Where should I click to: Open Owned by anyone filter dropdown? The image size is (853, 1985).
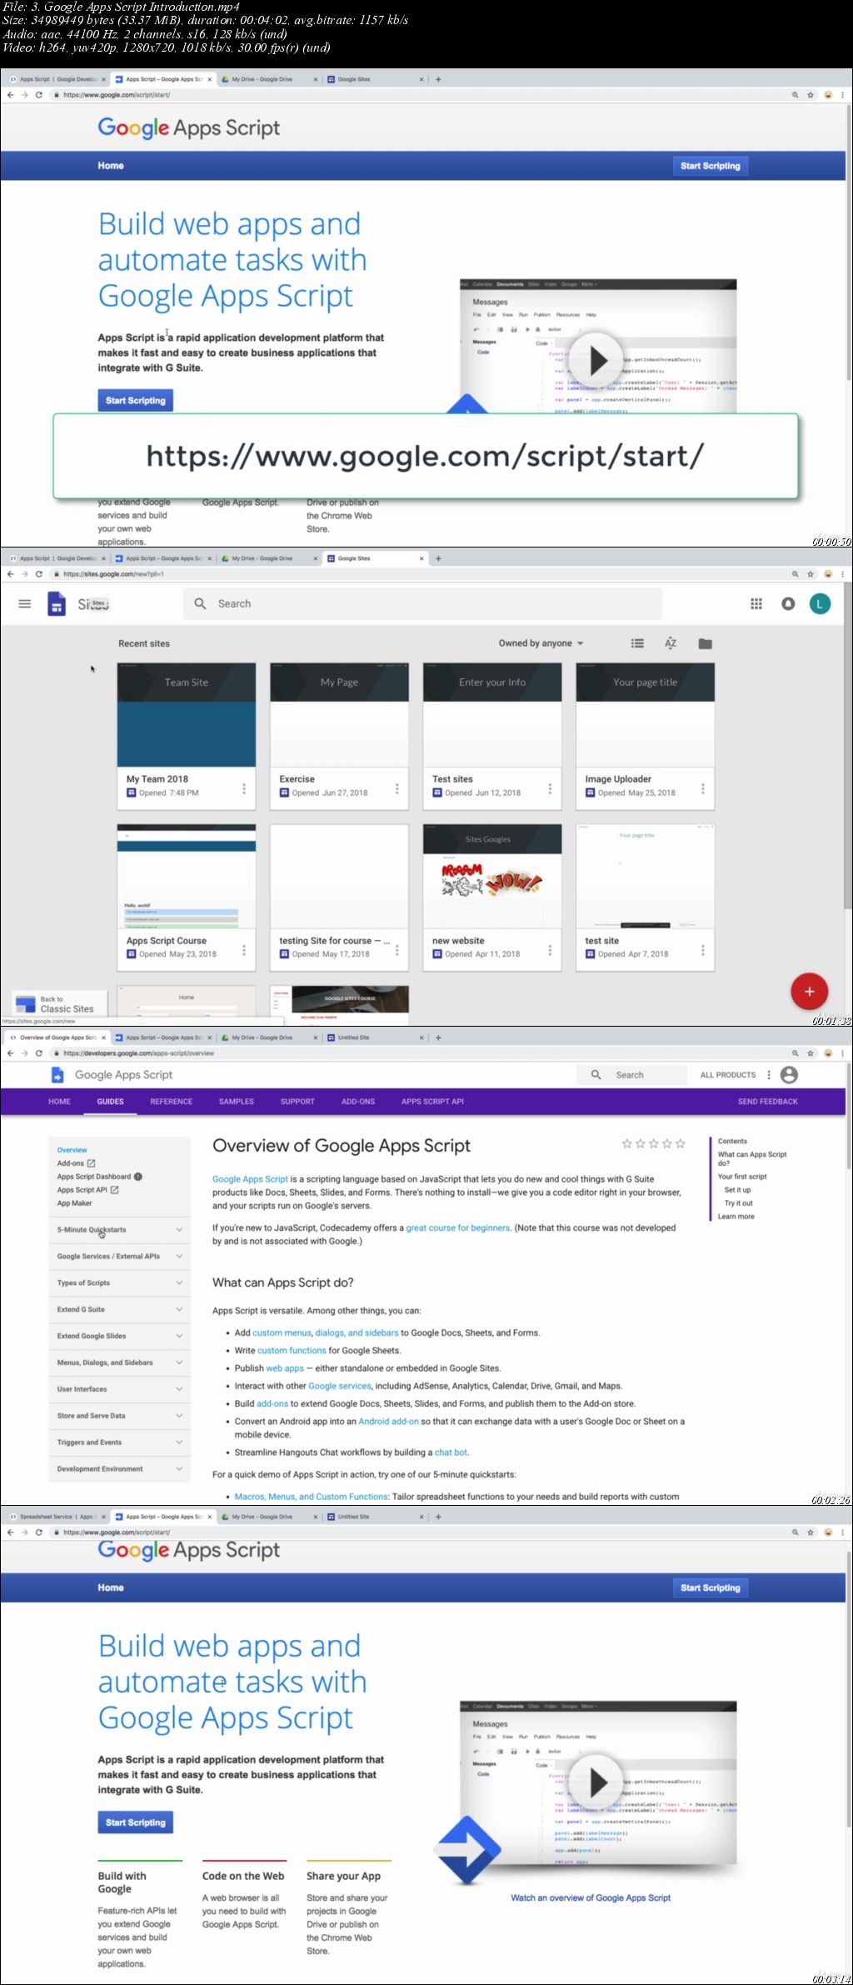tap(541, 643)
